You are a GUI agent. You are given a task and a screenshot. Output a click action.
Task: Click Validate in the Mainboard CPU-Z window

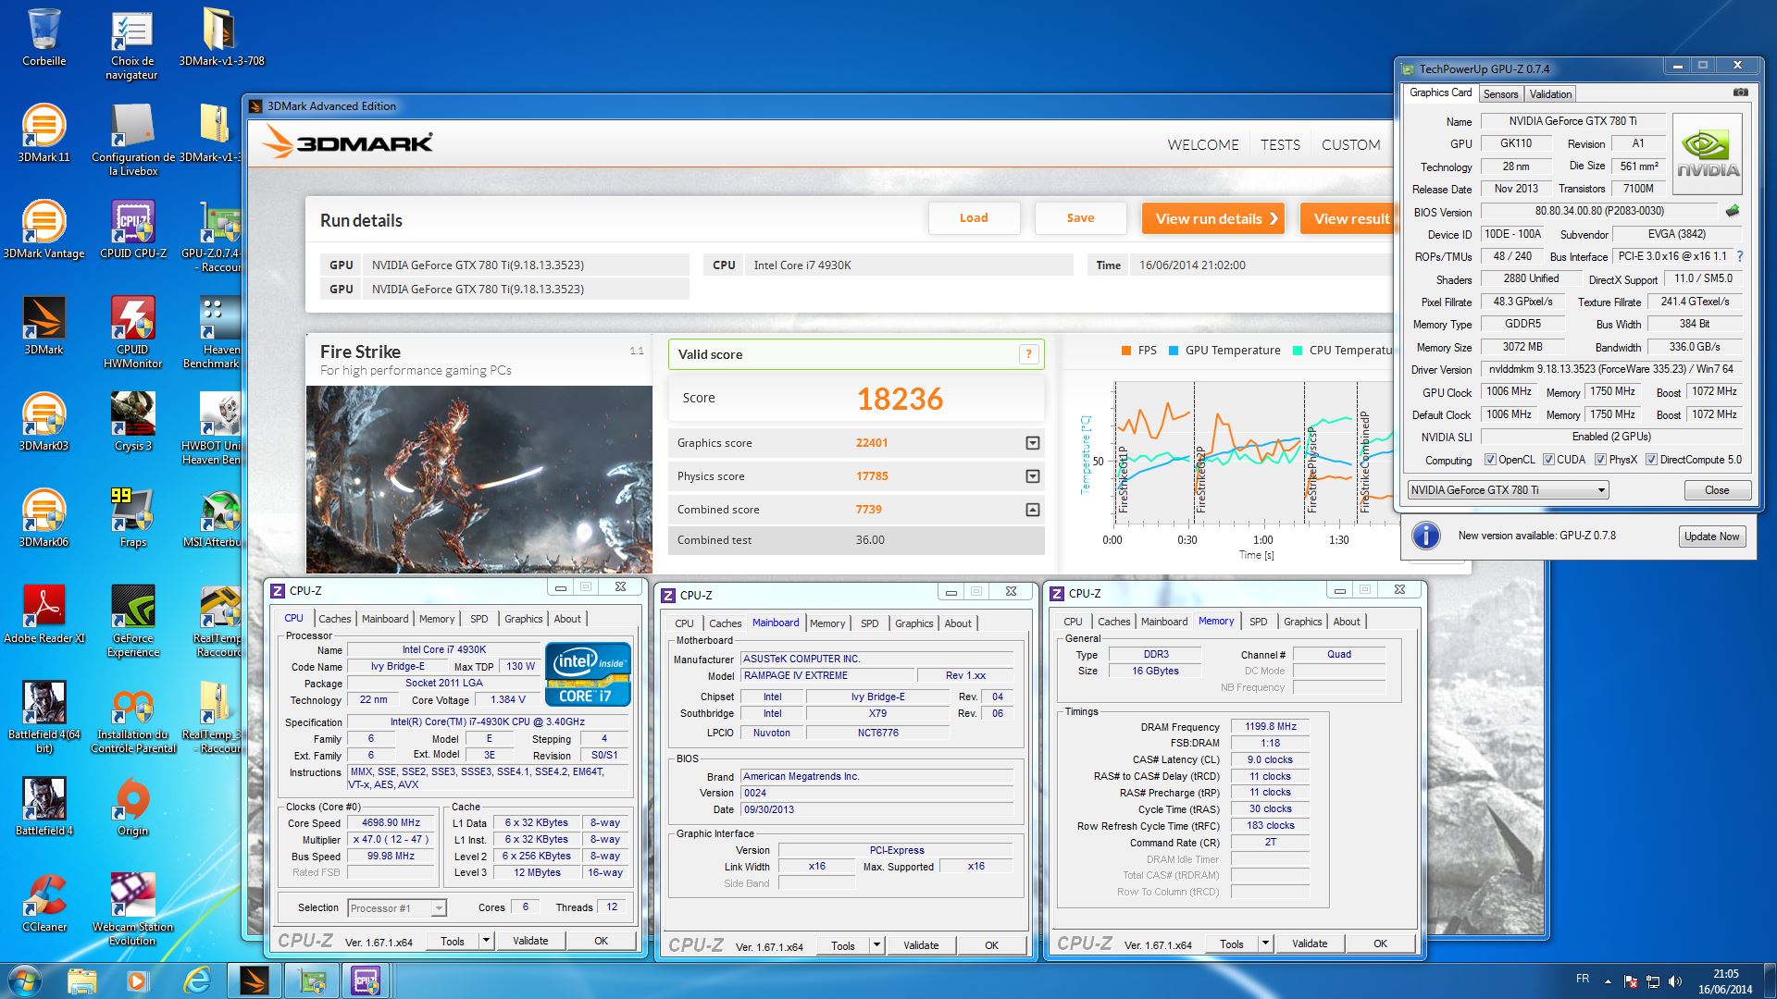[921, 945]
